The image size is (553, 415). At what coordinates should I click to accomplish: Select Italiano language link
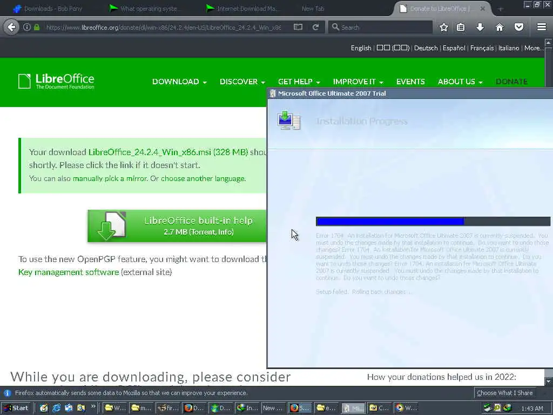(x=509, y=48)
